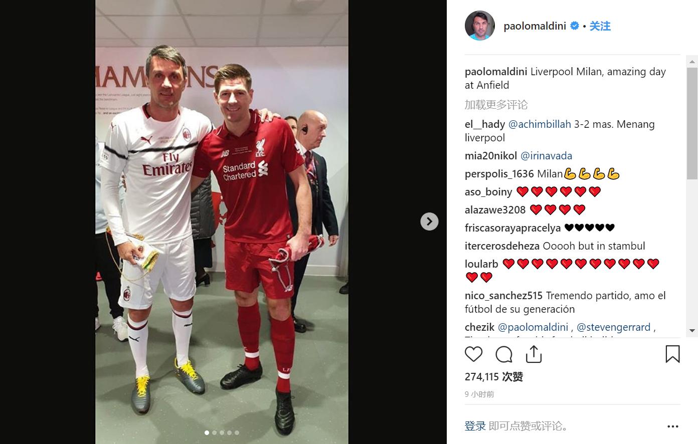Open the @stevengerrard mention link
698x444 pixels.
click(613, 327)
